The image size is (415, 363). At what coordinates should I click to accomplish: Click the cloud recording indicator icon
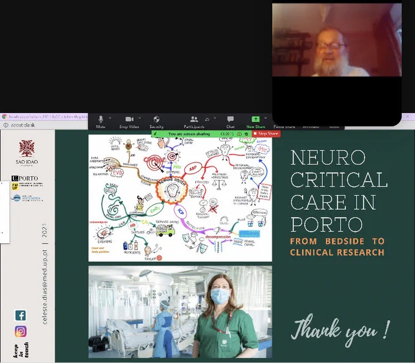tap(239, 134)
